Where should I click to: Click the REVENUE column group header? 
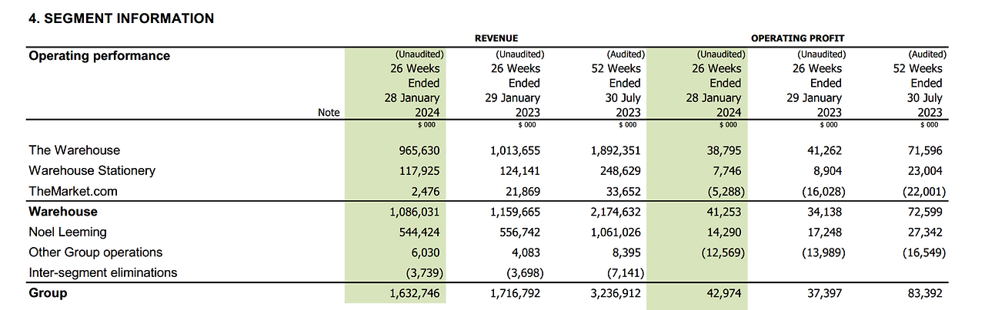[496, 38]
